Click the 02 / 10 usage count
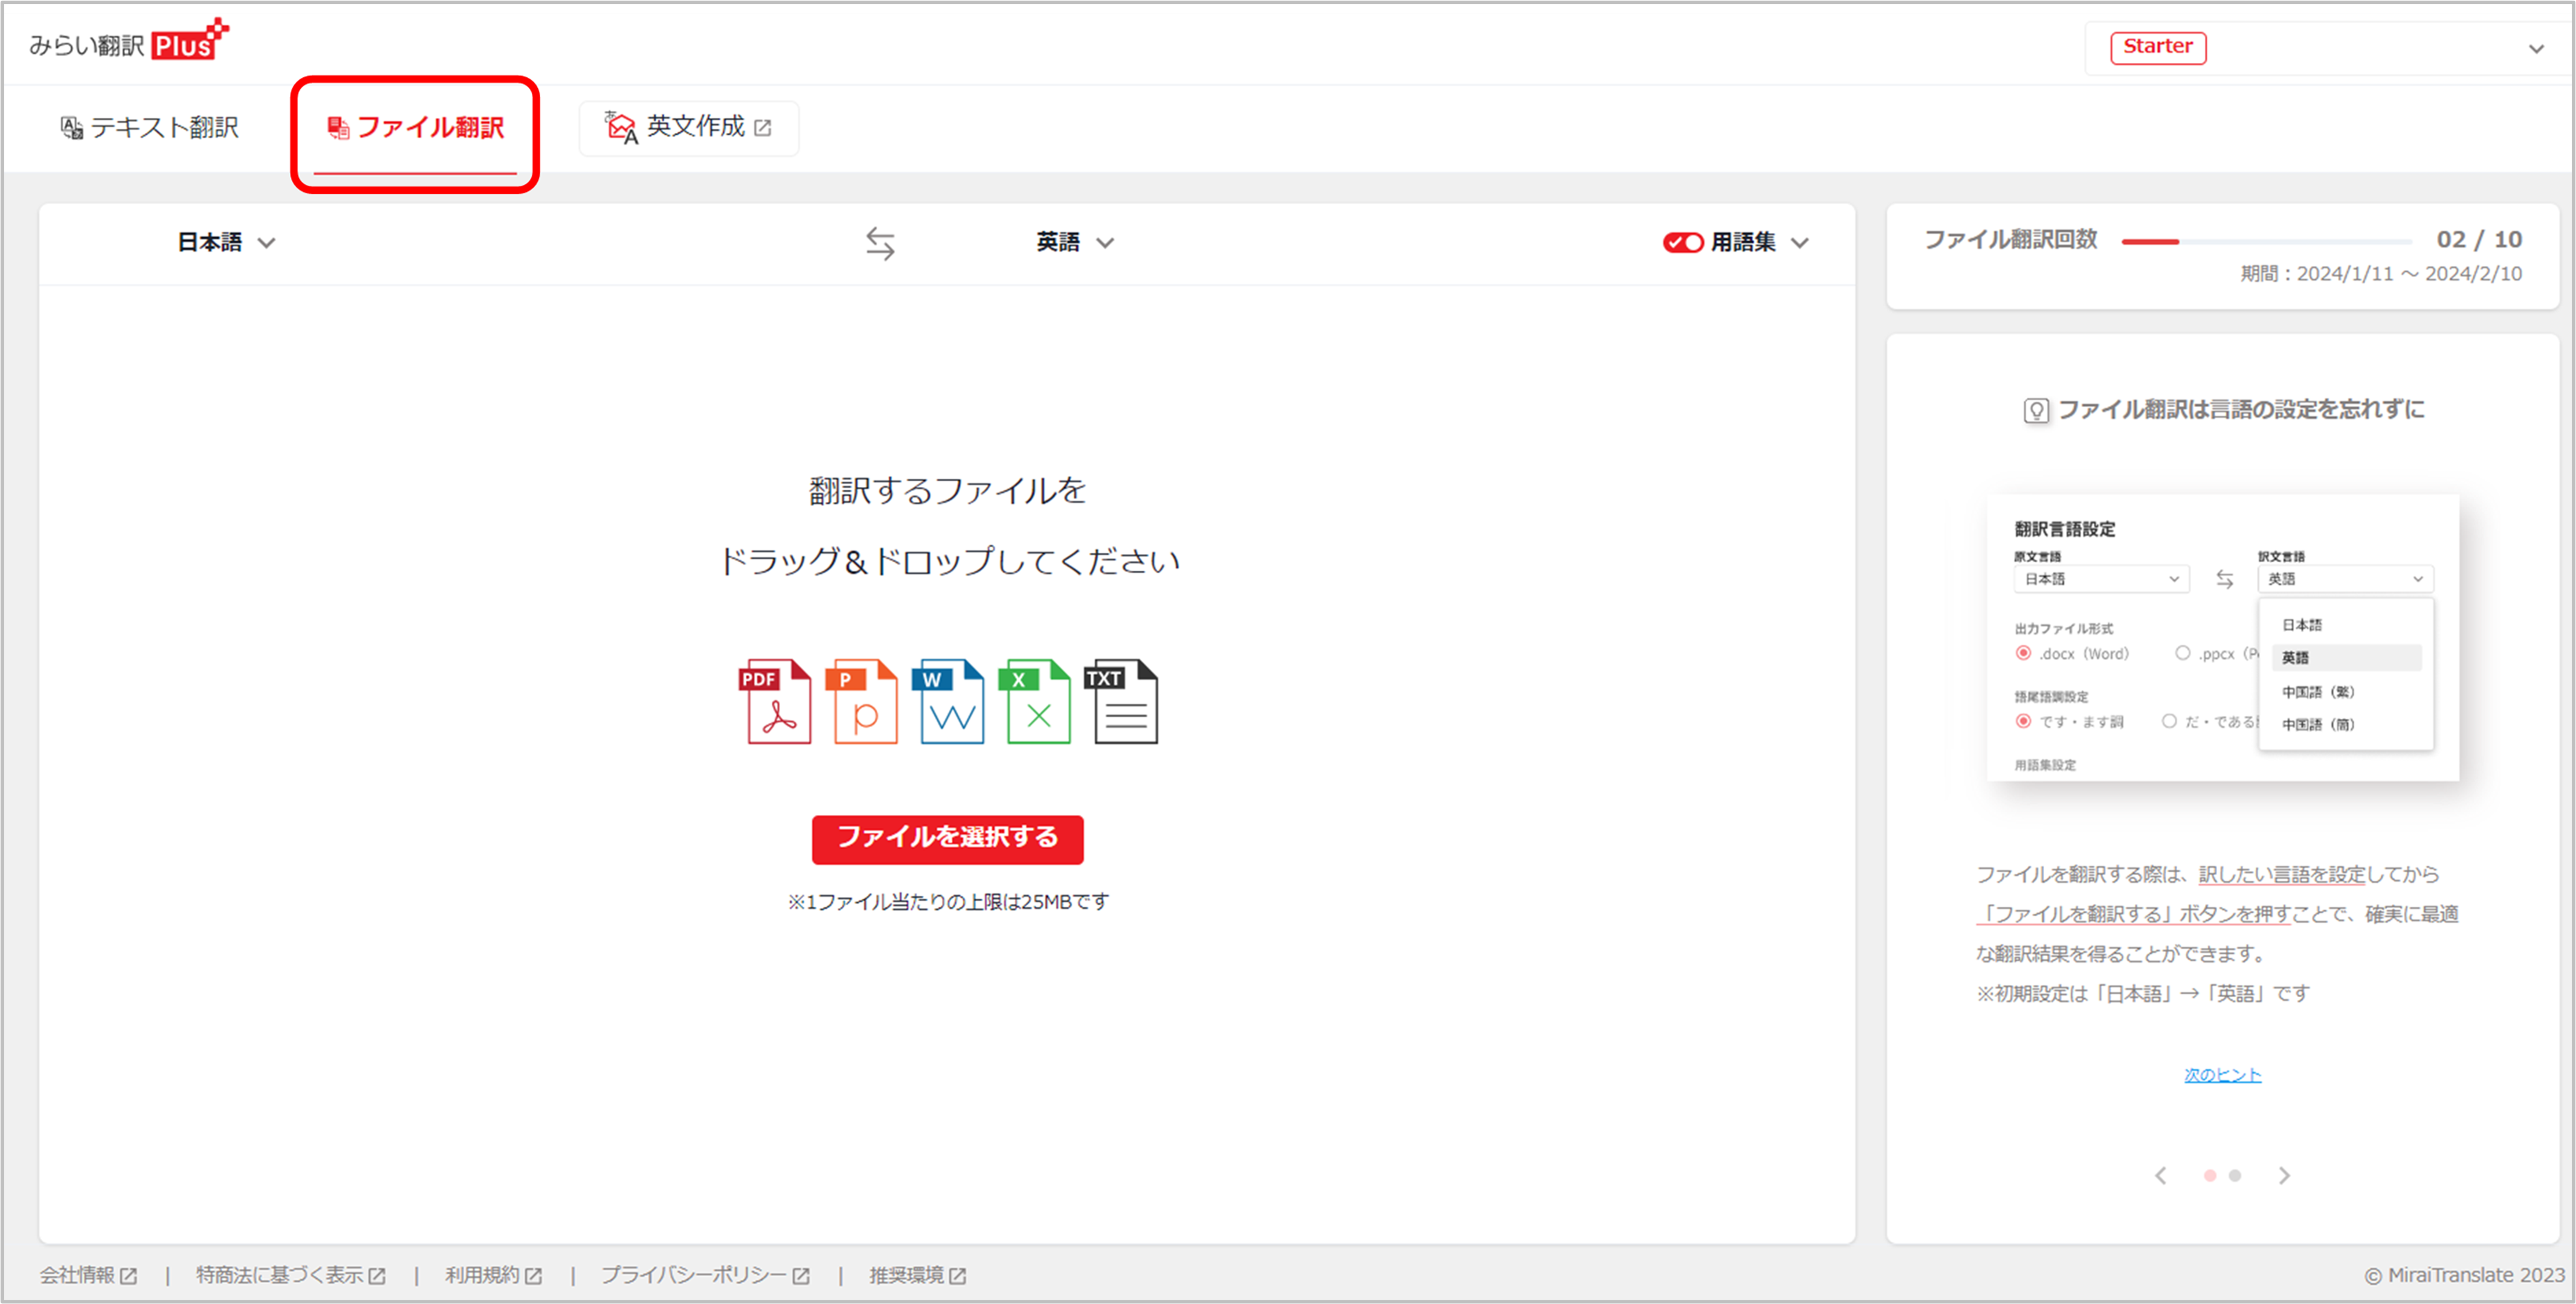The height and width of the screenshot is (1304, 2576). tap(2479, 240)
